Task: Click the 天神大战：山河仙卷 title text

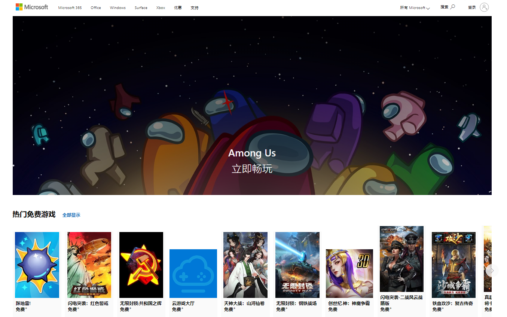Action: pyautogui.click(x=244, y=304)
